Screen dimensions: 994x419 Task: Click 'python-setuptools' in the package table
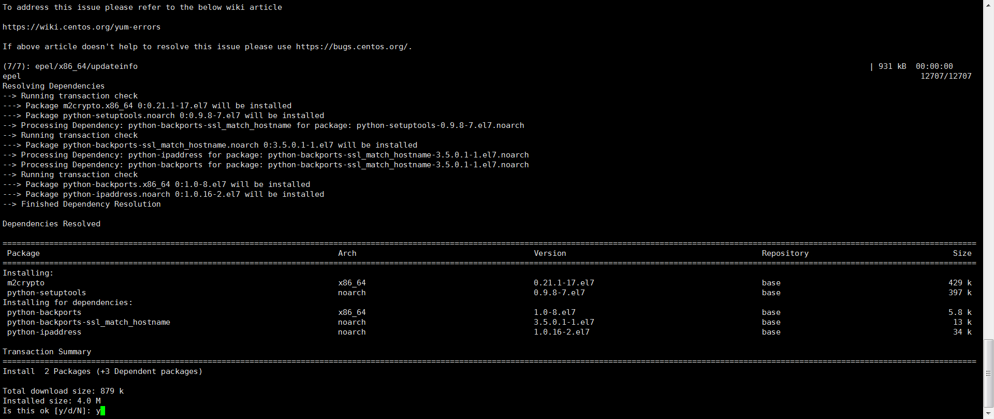coord(47,293)
